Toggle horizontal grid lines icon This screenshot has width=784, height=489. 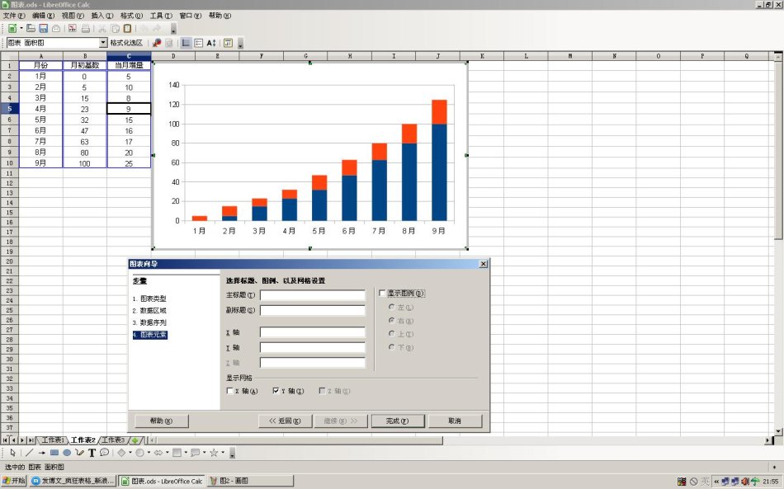[x=186, y=43]
